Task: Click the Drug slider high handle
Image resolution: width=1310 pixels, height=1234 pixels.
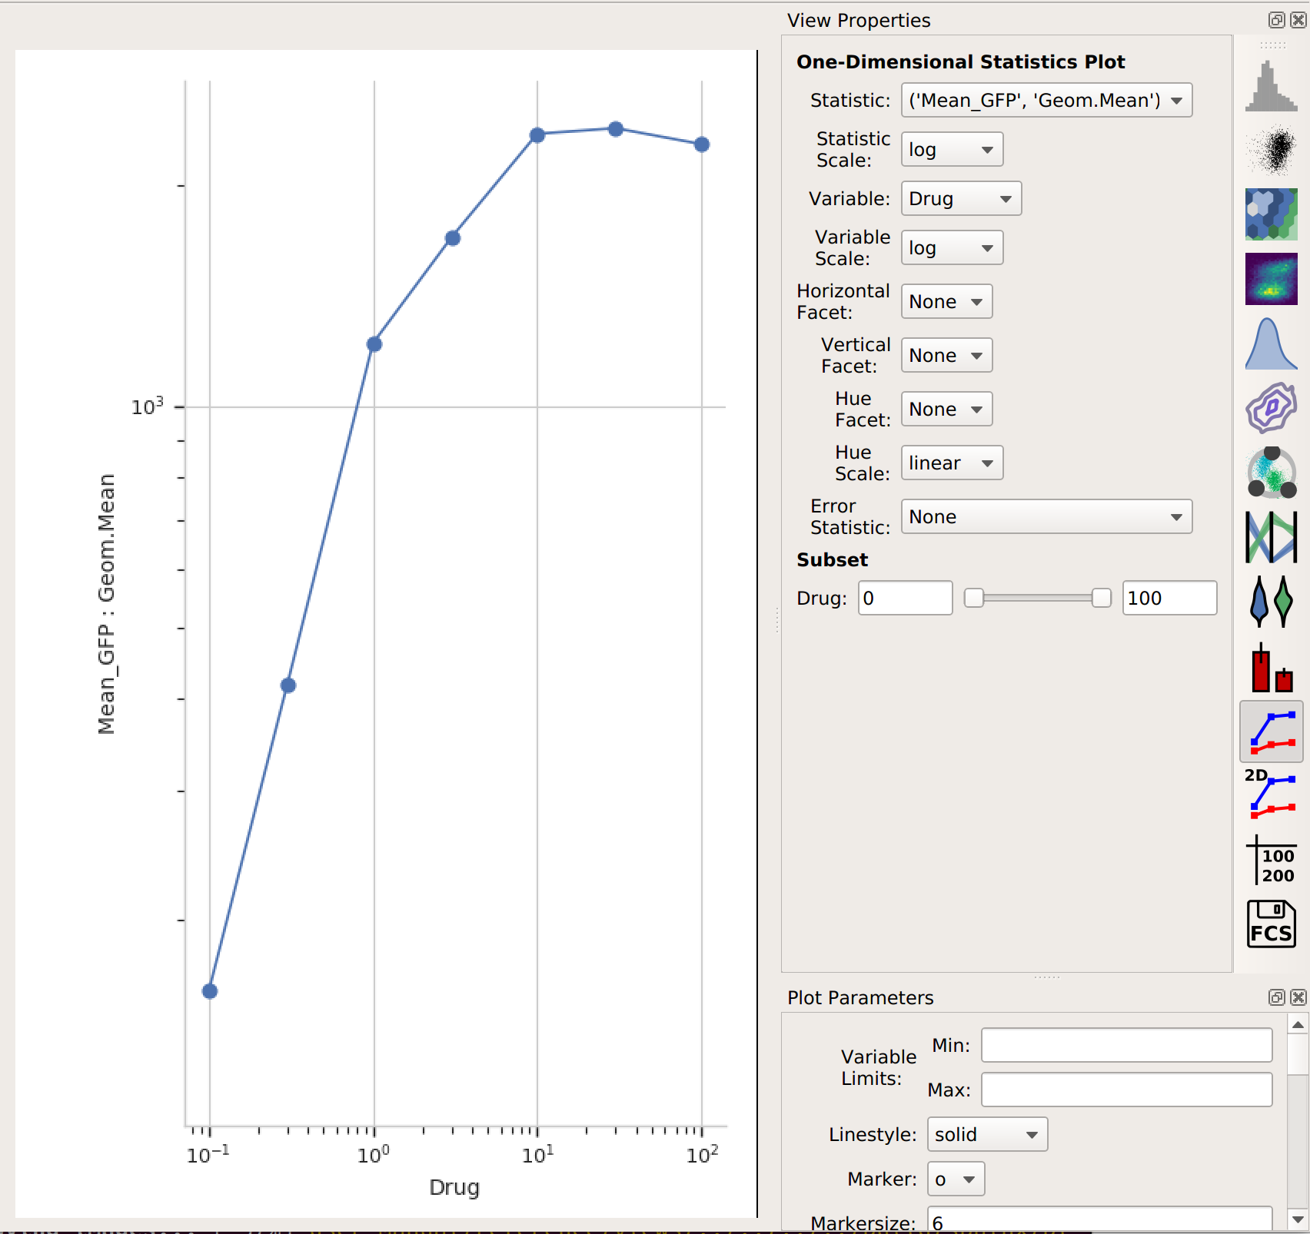Action: [1102, 599]
